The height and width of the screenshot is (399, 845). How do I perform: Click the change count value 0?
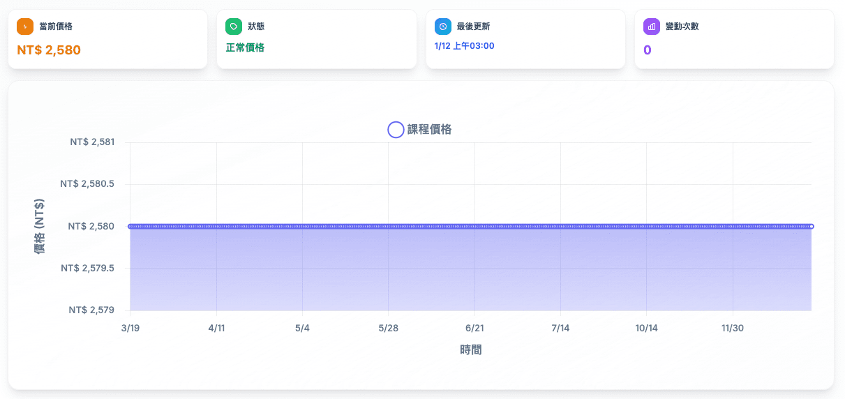pyautogui.click(x=648, y=50)
